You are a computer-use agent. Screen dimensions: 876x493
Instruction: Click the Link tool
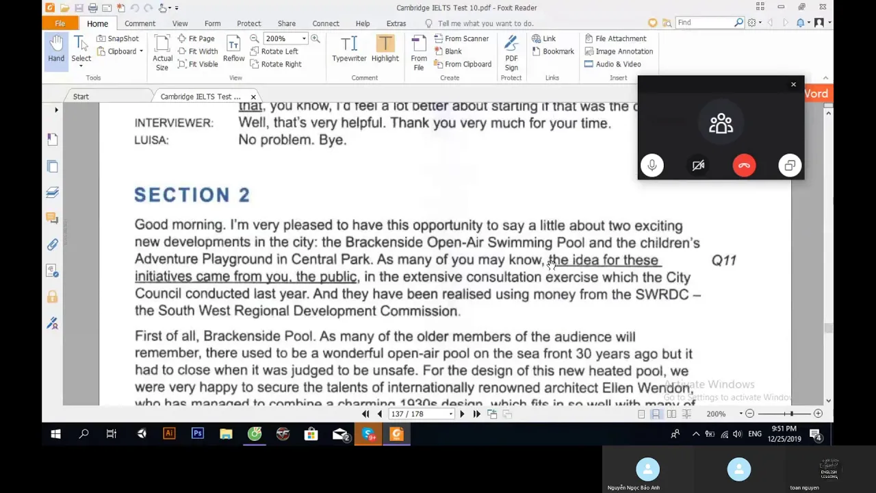(x=544, y=38)
